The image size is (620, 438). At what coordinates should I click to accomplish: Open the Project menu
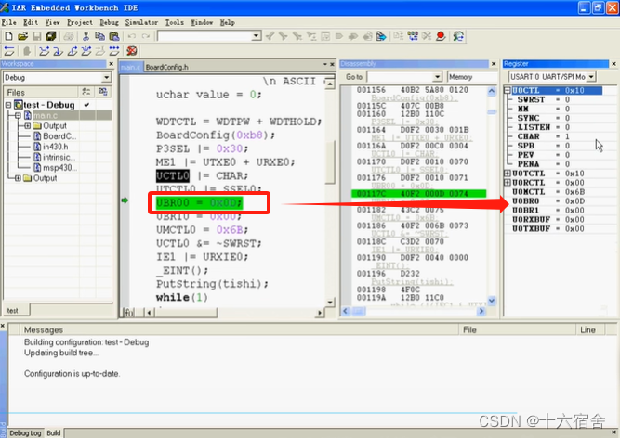point(80,22)
